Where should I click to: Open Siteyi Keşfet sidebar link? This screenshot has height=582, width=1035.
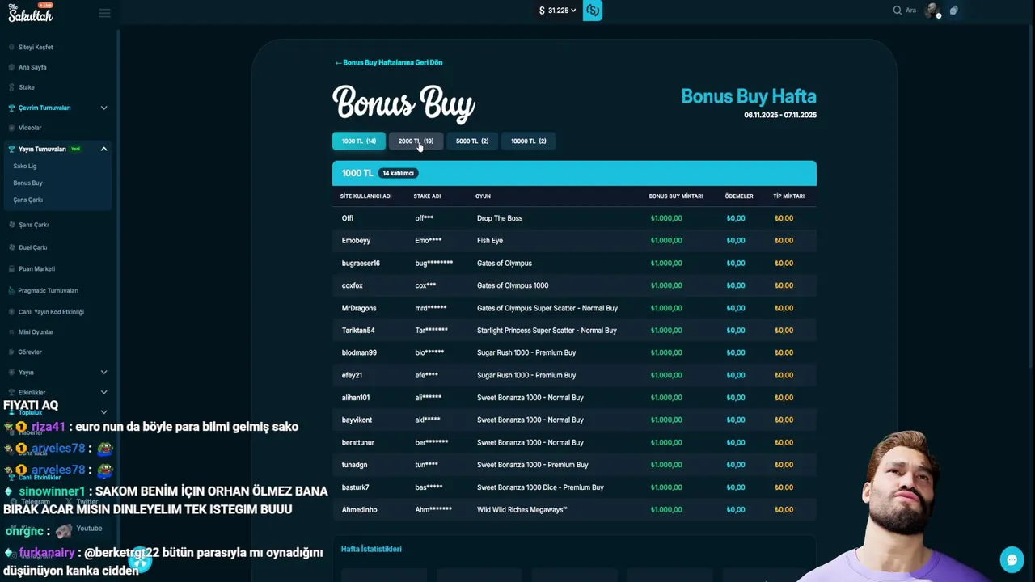tap(36, 47)
